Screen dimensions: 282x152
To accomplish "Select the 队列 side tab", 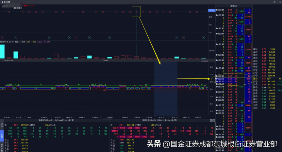I will [2, 135].
